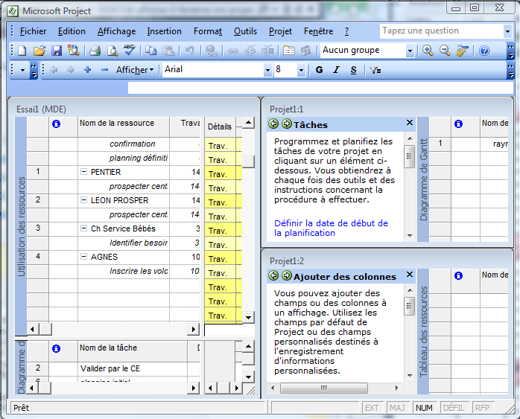The width and height of the screenshot is (520, 419).
Task: Collapse the AGNES resource row
Action: [84, 256]
